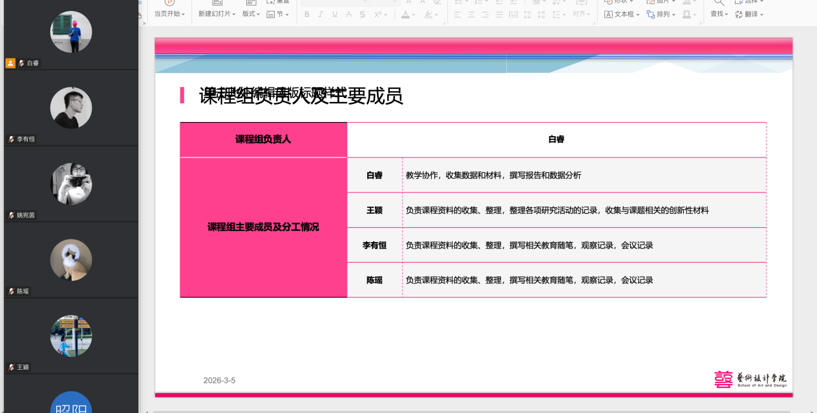Click the 翻译 translate icon
Viewport: 817px width, 413px height.
click(739, 14)
